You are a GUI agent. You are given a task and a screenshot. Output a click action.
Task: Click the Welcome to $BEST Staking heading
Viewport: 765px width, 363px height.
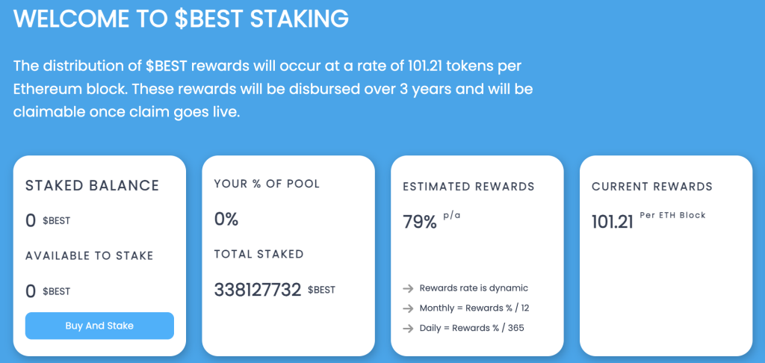click(181, 18)
